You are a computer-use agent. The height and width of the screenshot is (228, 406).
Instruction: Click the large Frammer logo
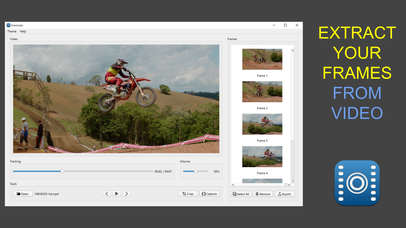pyautogui.click(x=357, y=183)
